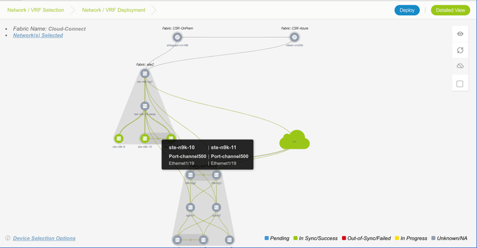477x248 pixels.
Task: Expand the Network(s) Selected link
Action: pyautogui.click(x=38, y=35)
